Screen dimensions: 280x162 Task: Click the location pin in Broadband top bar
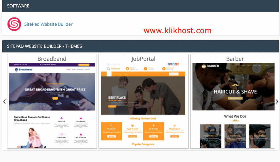41,64
